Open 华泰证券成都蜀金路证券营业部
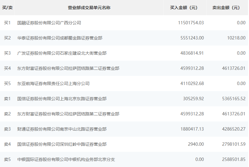The image size is (249, 167). (x=60, y=38)
